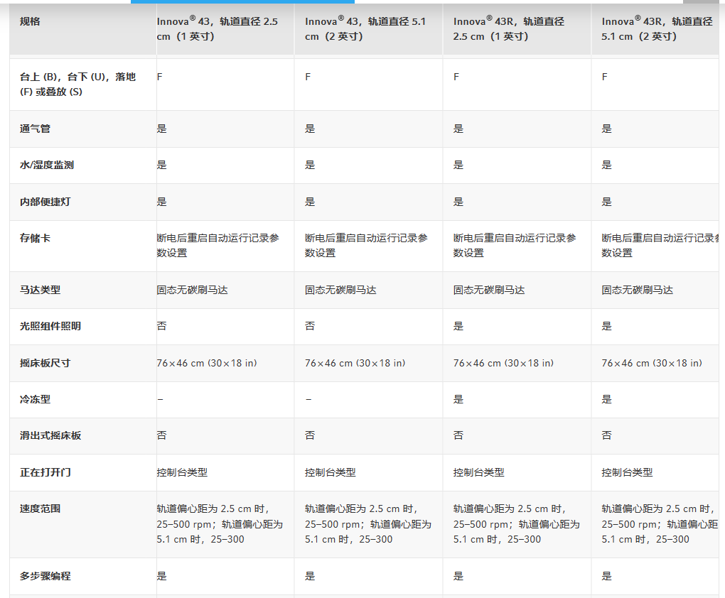The width and height of the screenshot is (725, 598).
Task: Click '断电后重启自动运行记录参数设置' under Innova 43 2.5 cm
Action: coord(217,246)
